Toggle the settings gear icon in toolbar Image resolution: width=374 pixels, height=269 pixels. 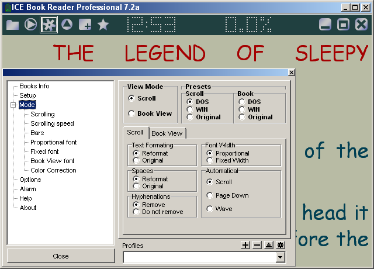coord(49,25)
